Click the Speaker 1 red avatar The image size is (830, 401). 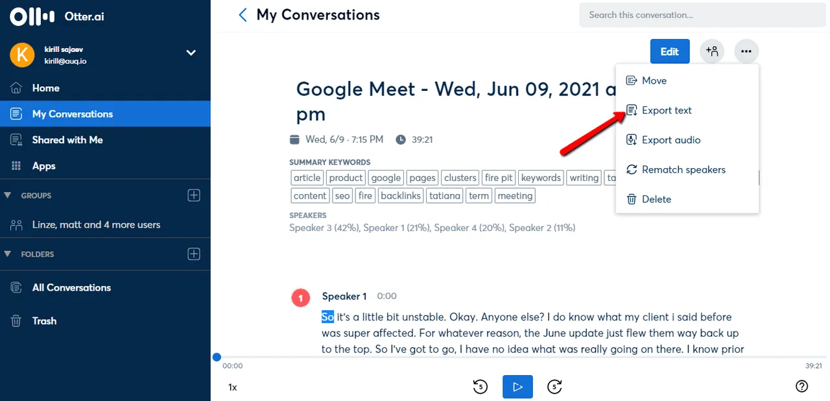coord(301,298)
